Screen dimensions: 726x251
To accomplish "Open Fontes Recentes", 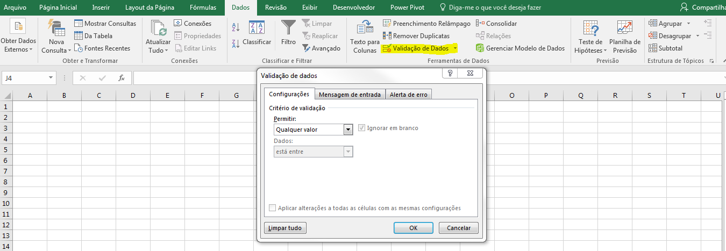I will [x=102, y=48].
